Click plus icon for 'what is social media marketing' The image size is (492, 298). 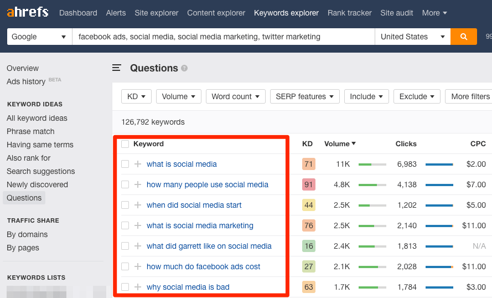point(138,225)
